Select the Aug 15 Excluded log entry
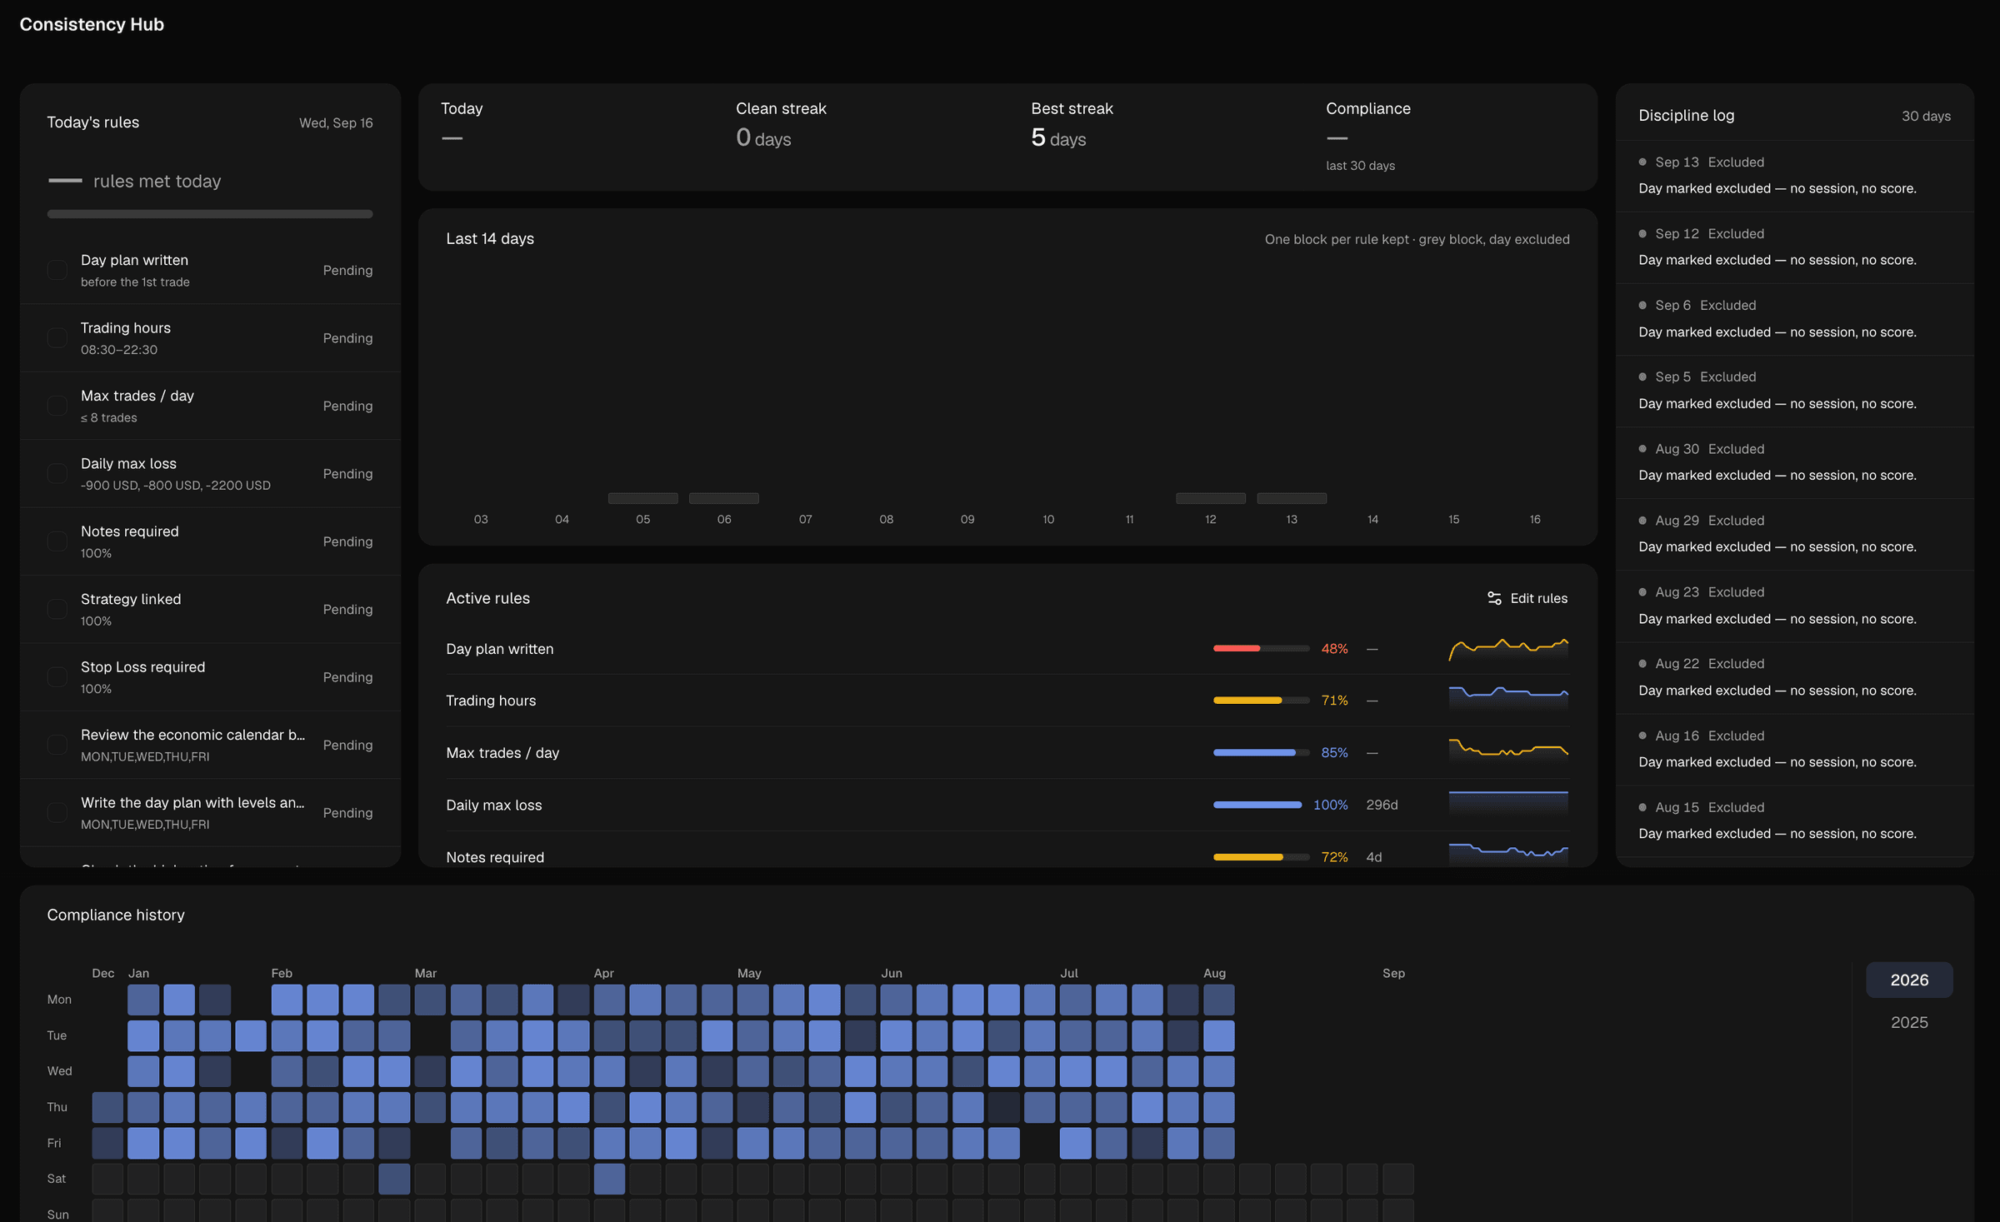The width and height of the screenshot is (2000, 1222). [x=1794, y=820]
